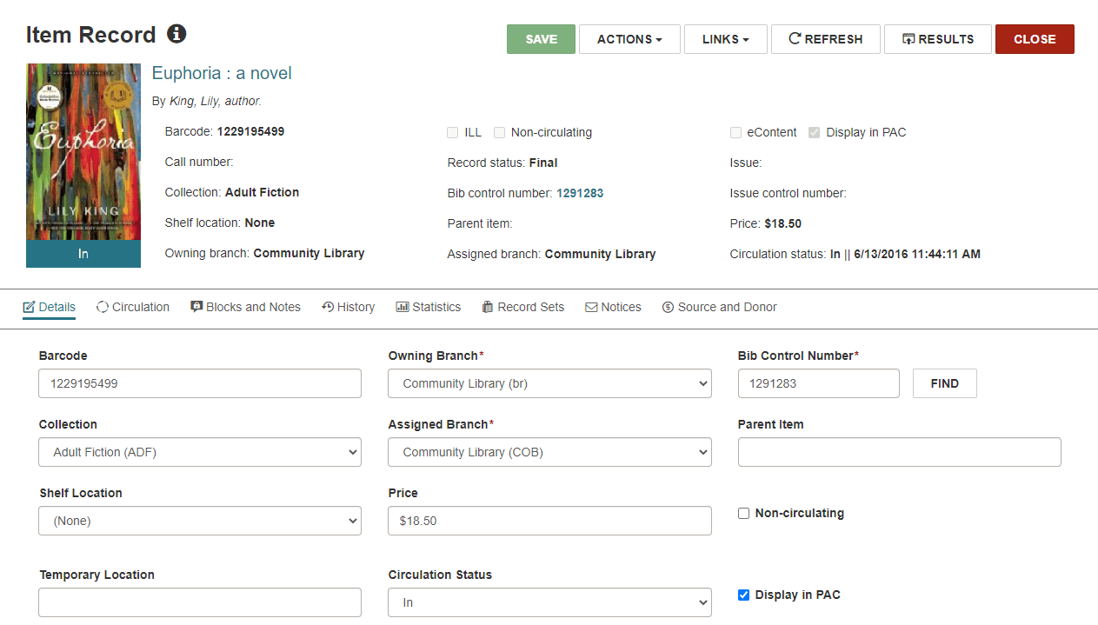Open the Links menu
The image size is (1098, 625).
(x=725, y=39)
